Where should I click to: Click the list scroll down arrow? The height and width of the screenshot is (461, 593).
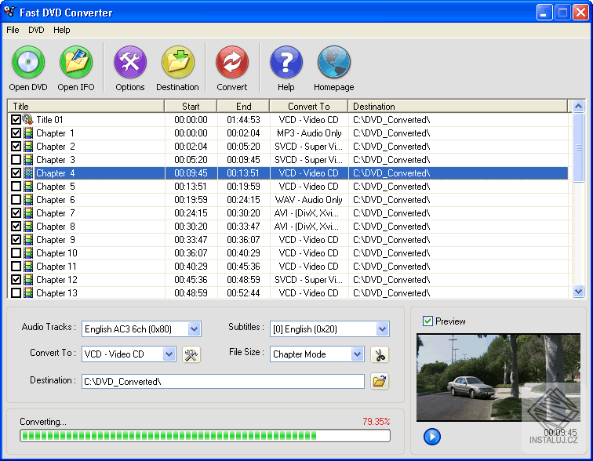pyautogui.click(x=578, y=292)
